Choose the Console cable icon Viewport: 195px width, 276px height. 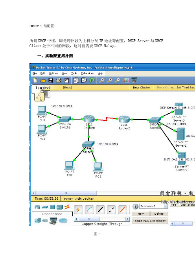[89, 210]
